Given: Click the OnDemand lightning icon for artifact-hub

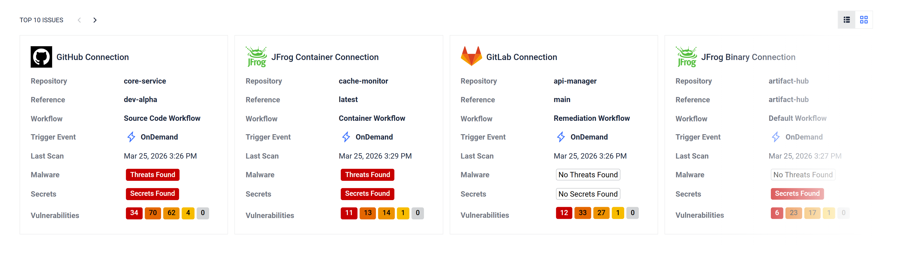Looking at the screenshot, I should (776, 137).
